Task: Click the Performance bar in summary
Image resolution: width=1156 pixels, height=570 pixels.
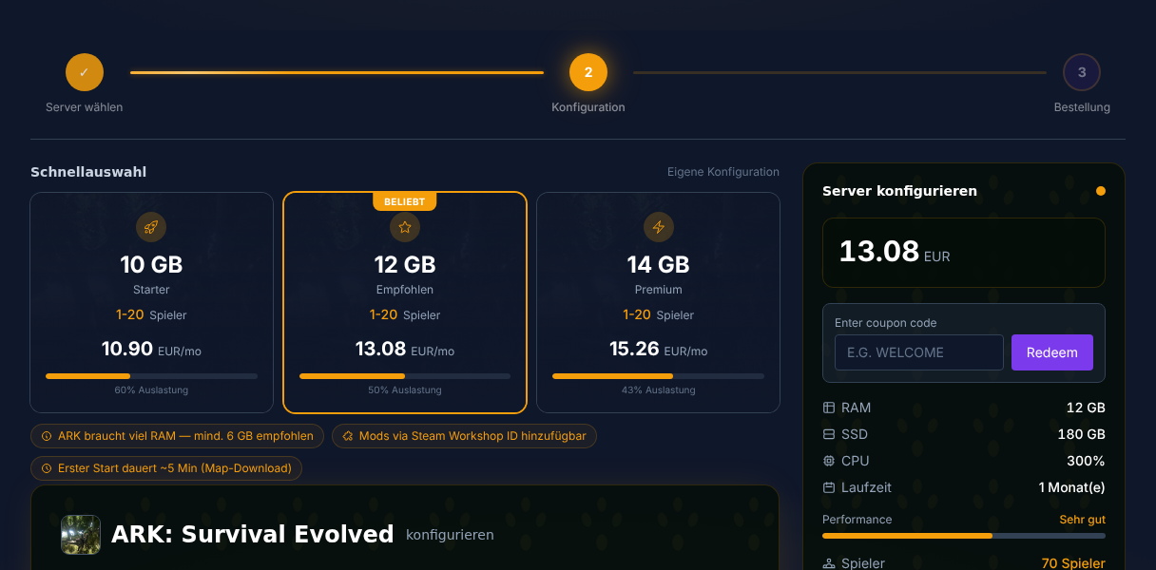Action: tap(964, 536)
